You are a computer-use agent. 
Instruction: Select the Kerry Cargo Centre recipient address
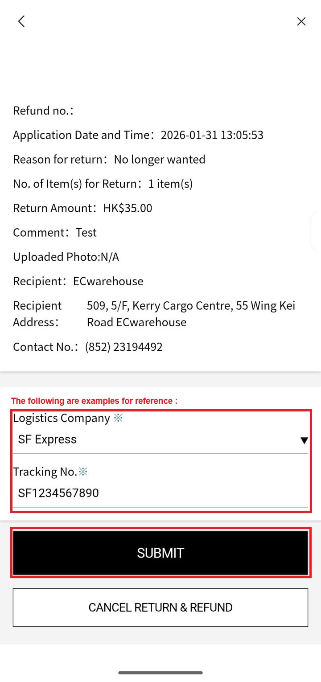coord(191,314)
